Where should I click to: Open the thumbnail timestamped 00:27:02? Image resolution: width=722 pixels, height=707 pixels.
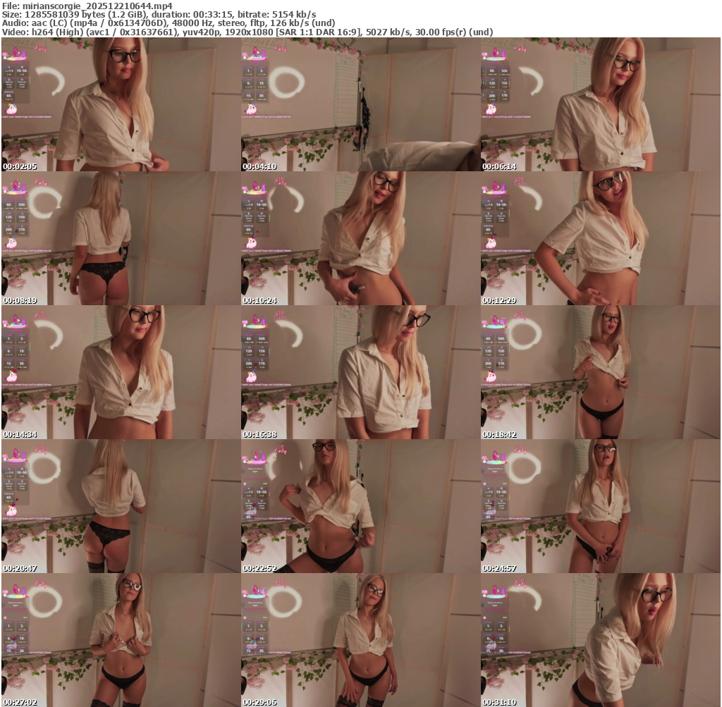pos(121,640)
